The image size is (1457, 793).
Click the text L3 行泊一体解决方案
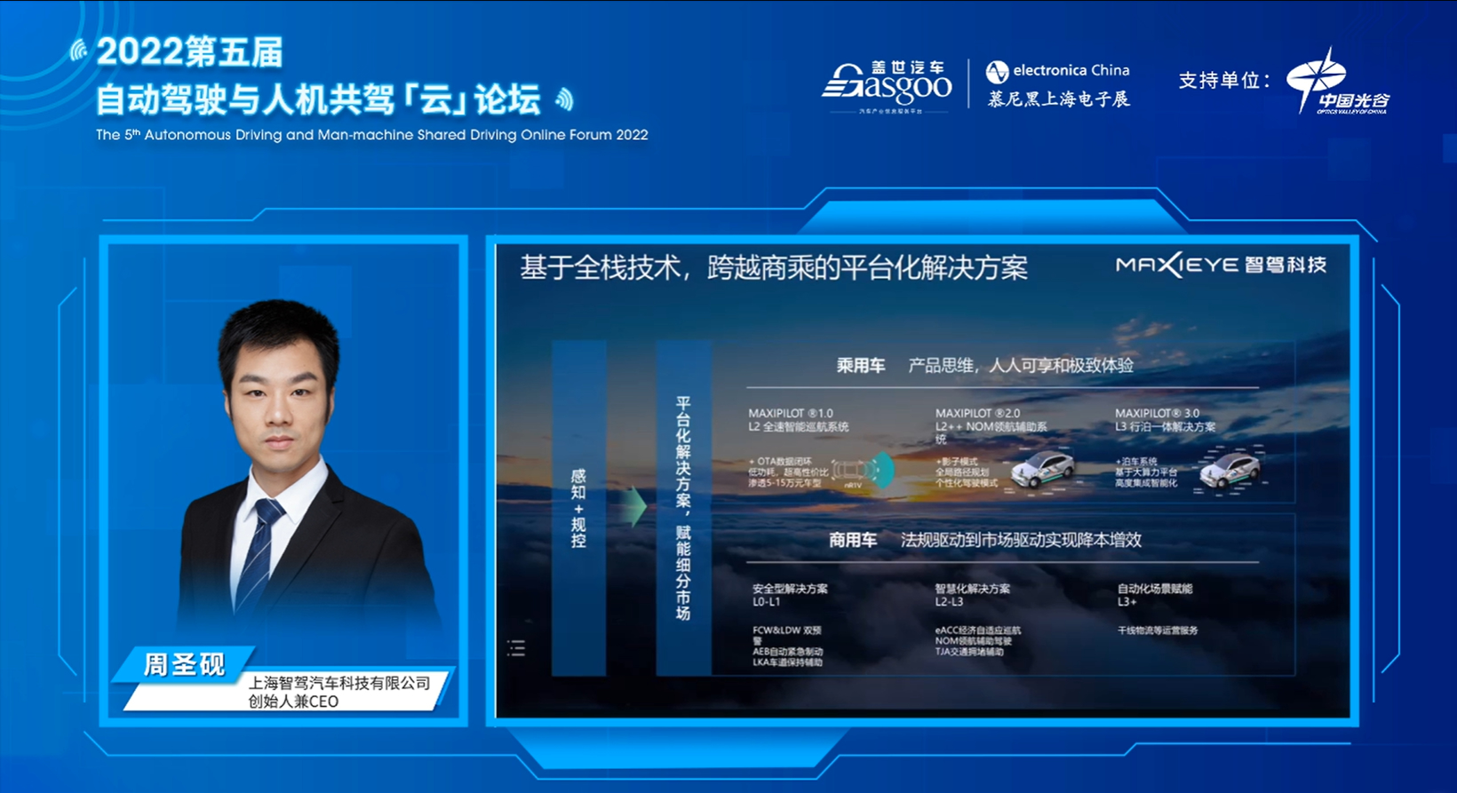[x=1166, y=427]
